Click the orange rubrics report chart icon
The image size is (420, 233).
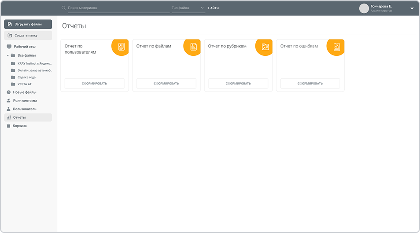pos(265,47)
